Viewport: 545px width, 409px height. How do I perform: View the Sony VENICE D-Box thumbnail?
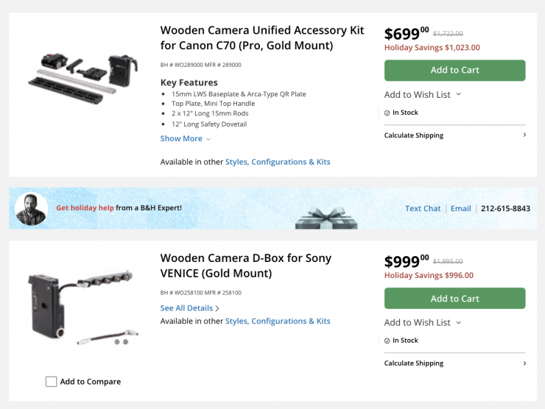82,303
